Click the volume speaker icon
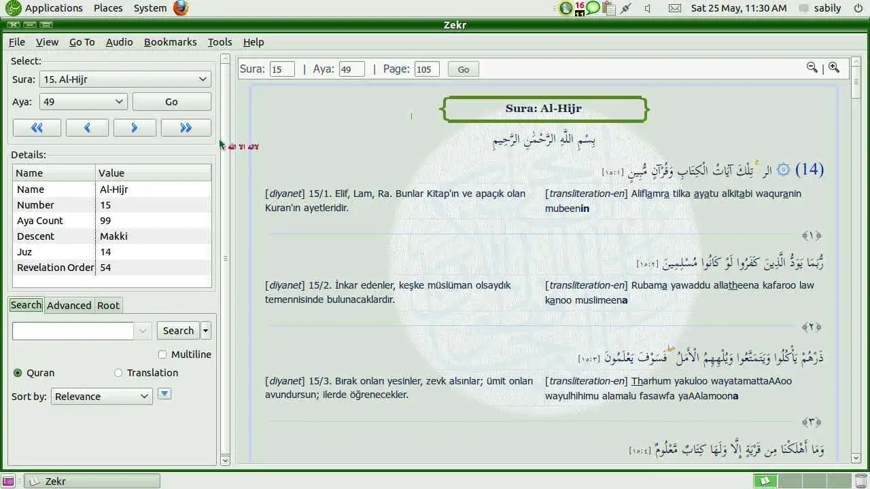Viewport: 870px width, 489px height. click(648, 8)
